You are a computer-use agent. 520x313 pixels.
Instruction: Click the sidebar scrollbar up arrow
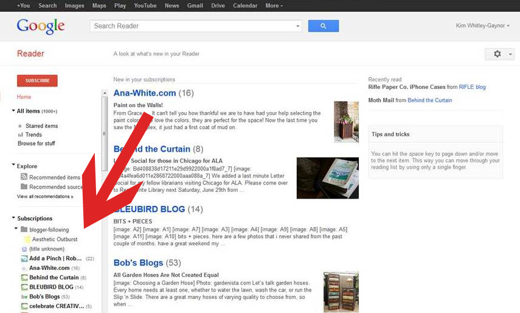coord(105,93)
